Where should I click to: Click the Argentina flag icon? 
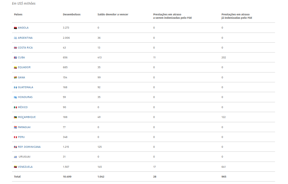15,38
